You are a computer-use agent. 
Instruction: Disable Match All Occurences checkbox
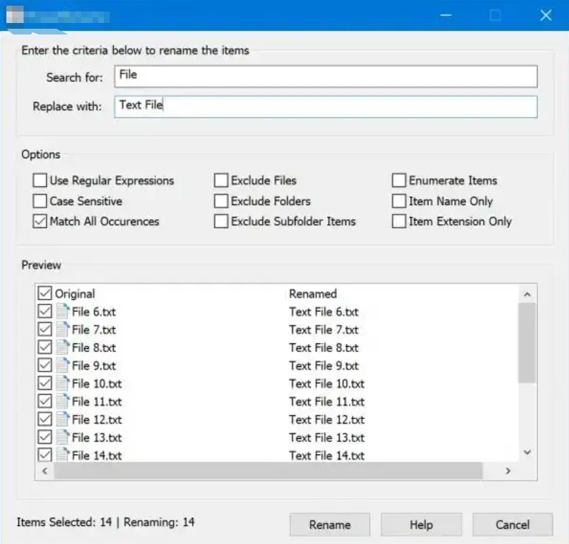(40, 222)
